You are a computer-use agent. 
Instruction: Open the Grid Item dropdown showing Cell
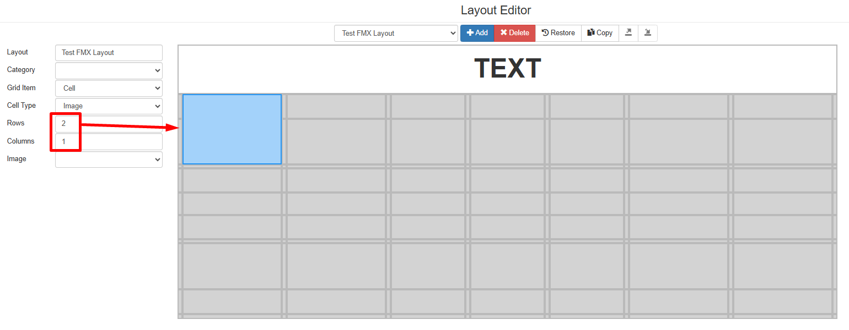(x=109, y=88)
